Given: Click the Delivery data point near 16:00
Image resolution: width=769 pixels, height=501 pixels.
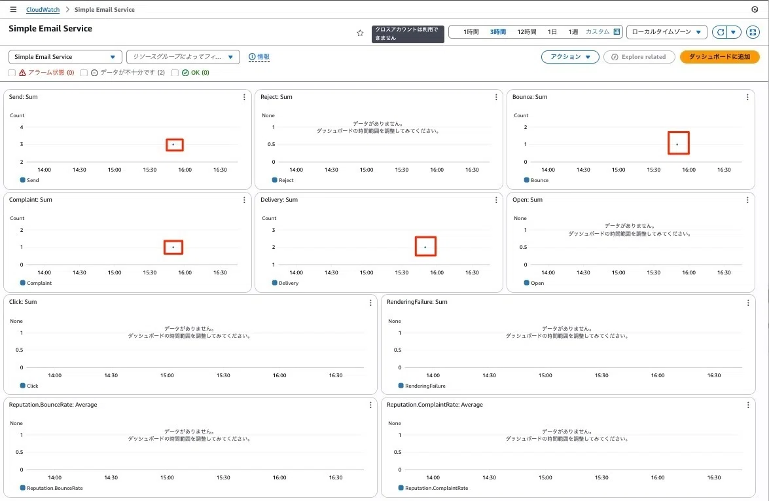Looking at the screenshot, I should 425,248.
